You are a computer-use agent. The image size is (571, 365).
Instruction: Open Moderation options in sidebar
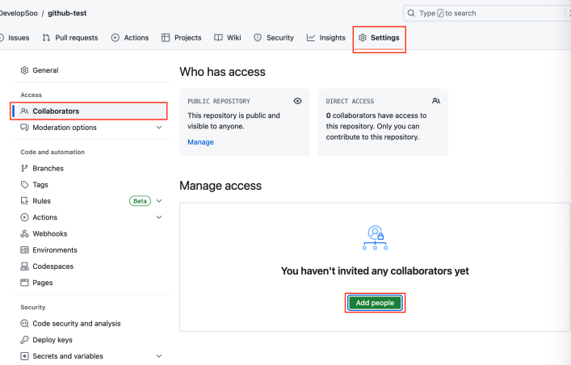91,128
